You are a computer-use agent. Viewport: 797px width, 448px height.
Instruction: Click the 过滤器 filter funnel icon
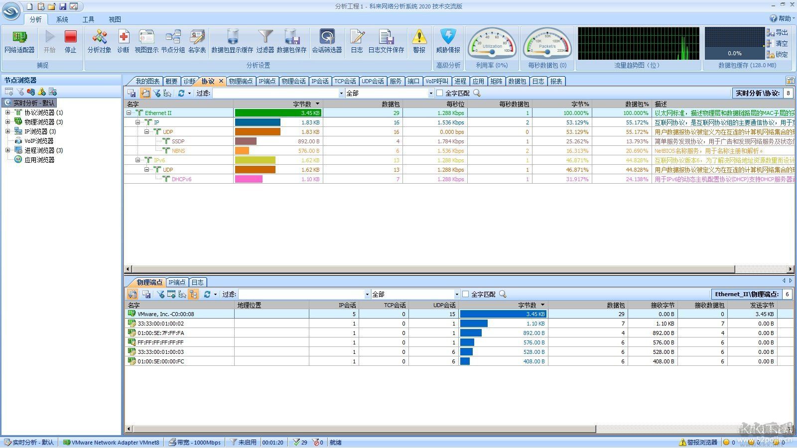[265, 38]
